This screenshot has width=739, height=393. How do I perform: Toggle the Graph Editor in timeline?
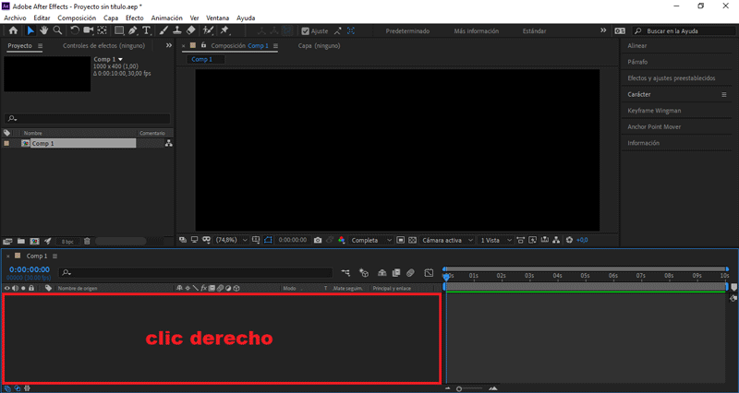coord(429,272)
